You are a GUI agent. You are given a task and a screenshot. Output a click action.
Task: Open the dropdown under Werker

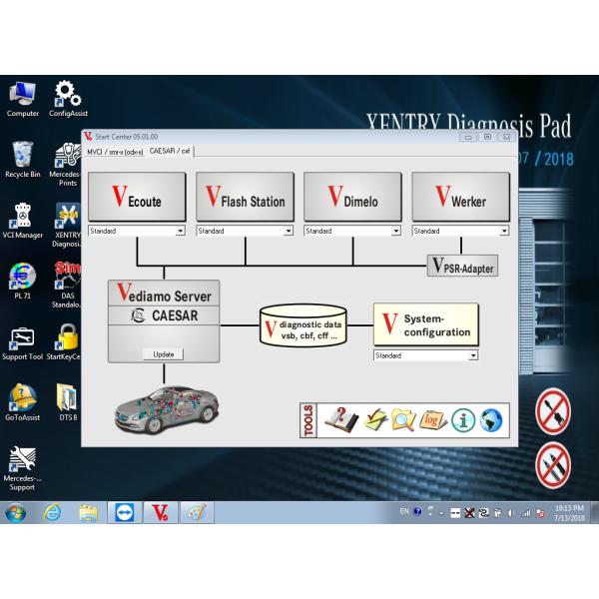click(x=503, y=231)
